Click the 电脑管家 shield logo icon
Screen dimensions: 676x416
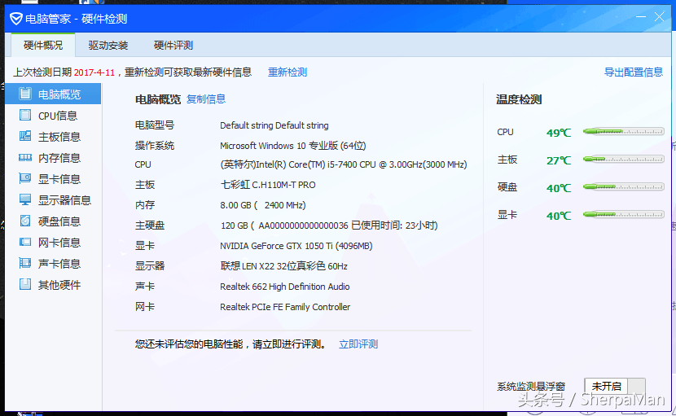(x=16, y=19)
